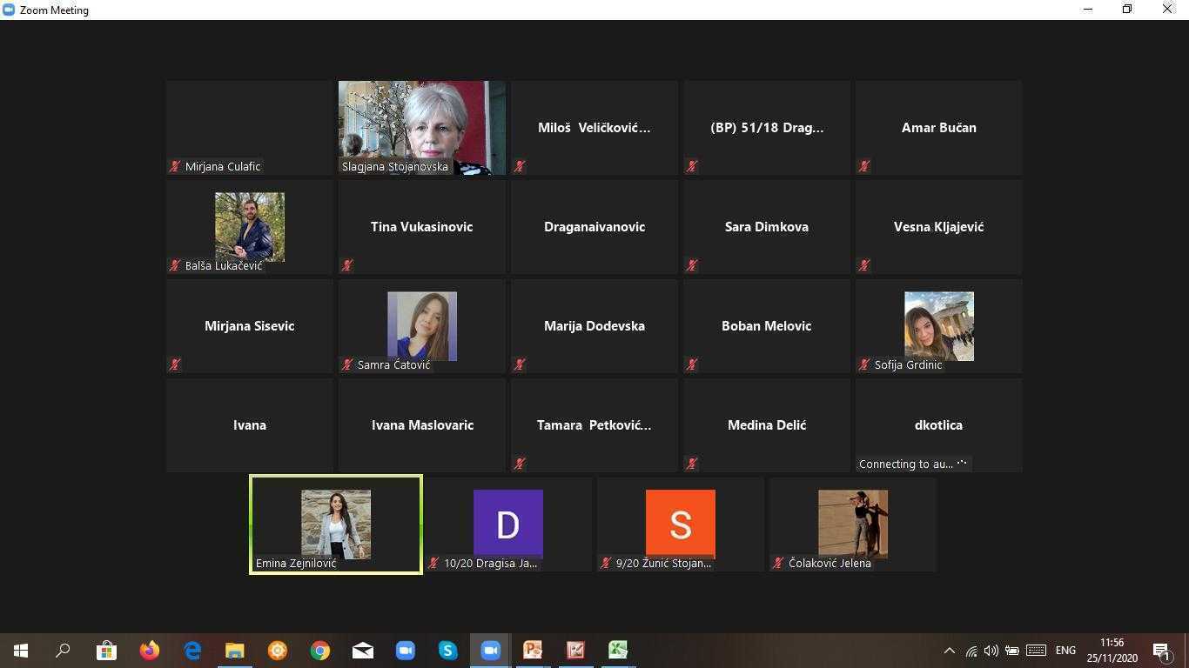
Task: Open the clock and date flyout
Action: (1112, 651)
